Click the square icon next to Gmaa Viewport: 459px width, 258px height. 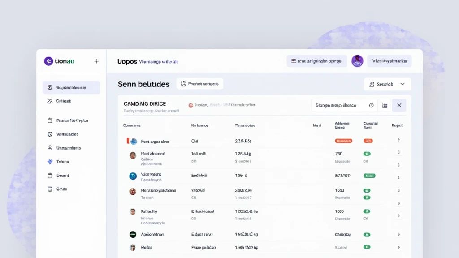coord(50,189)
